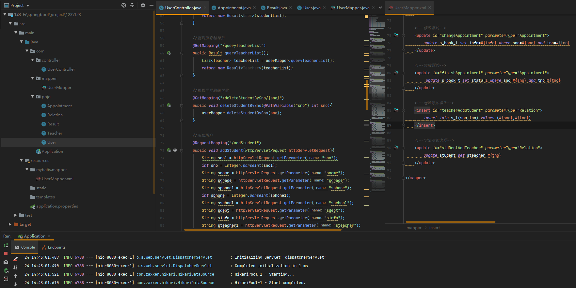Screen dimensions: 576x288
Task: Collapse the pojo package folder
Action: [33, 96]
